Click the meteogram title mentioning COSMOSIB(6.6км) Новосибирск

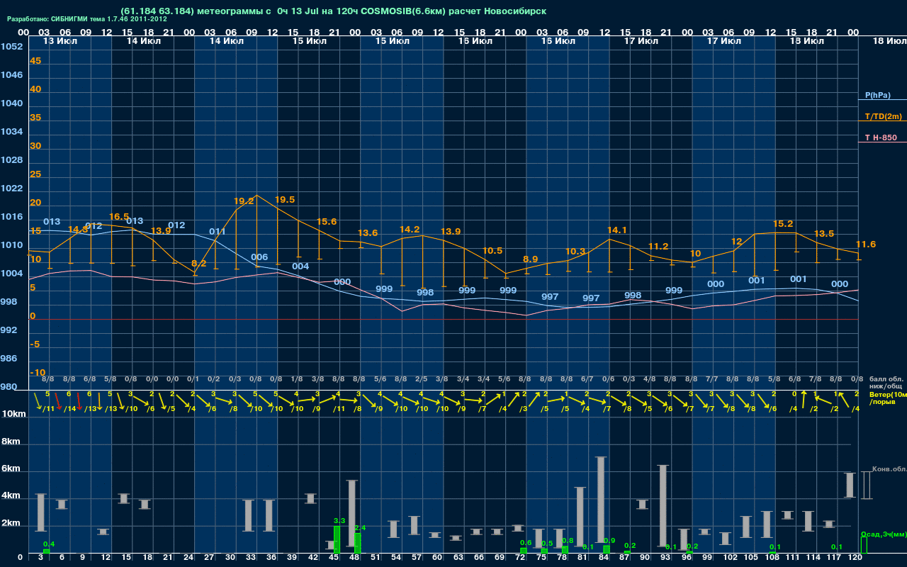click(334, 11)
